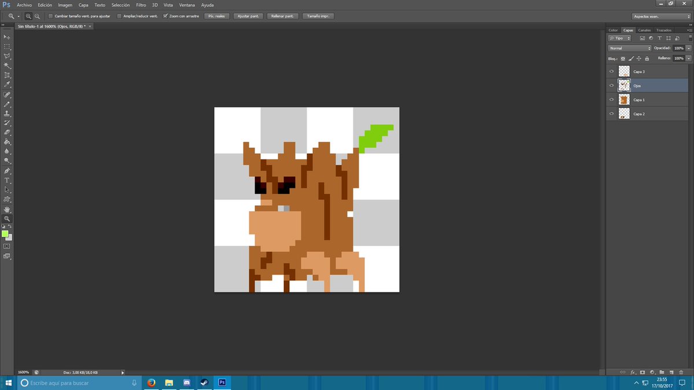Select the Clone Stamp tool

(7, 114)
